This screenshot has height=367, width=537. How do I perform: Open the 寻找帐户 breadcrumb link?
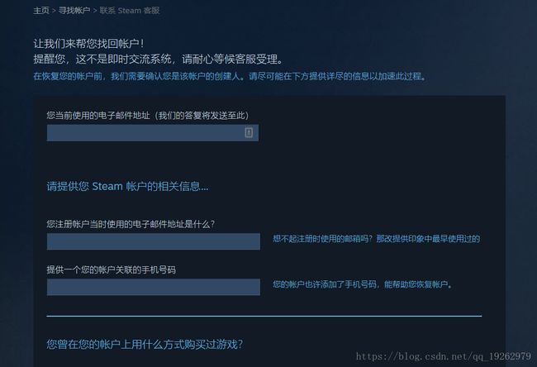(74, 11)
